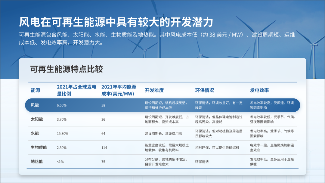Click column header 能源
Image resolution: width=325 pixels, height=183 pixels.
tap(36, 90)
